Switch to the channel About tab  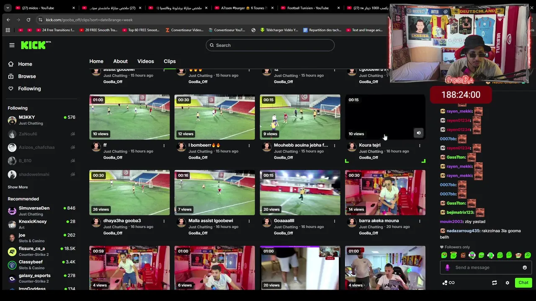point(120,61)
